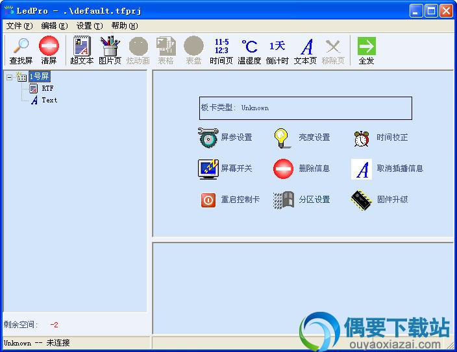
Task: Click the 查找屏 magnifier toolbar icon
Action: (x=21, y=46)
